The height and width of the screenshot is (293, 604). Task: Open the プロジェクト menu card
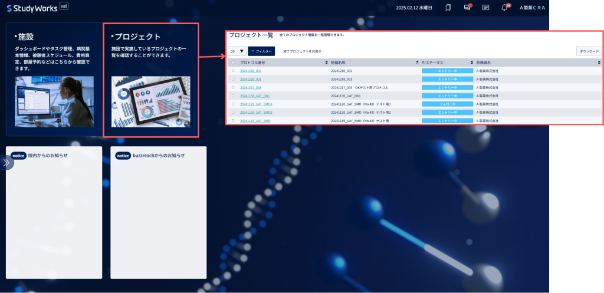tap(151, 80)
